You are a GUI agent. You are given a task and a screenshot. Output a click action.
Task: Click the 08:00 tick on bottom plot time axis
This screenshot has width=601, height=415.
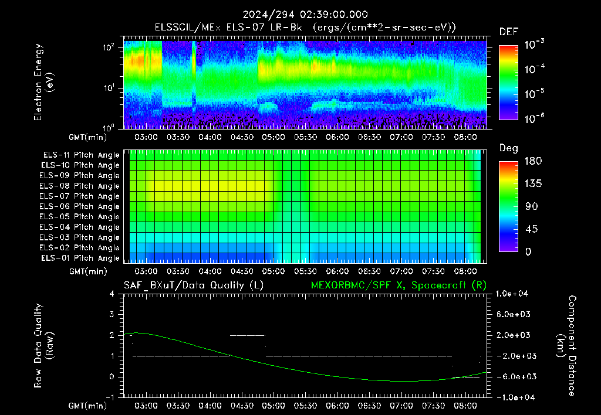[x=465, y=406]
